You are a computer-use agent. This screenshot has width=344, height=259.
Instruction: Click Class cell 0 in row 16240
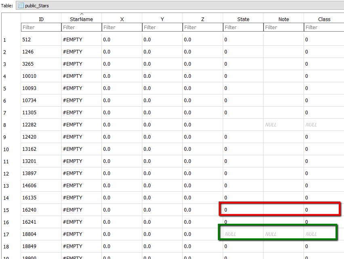[324, 210]
